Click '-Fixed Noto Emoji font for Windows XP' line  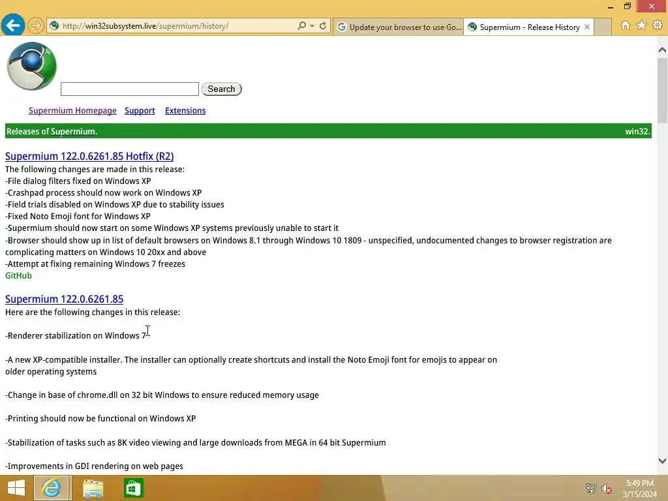(x=78, y=217)
